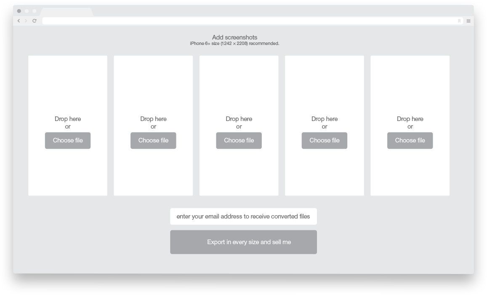Click Export in every size and sell me

click(243, 242)
